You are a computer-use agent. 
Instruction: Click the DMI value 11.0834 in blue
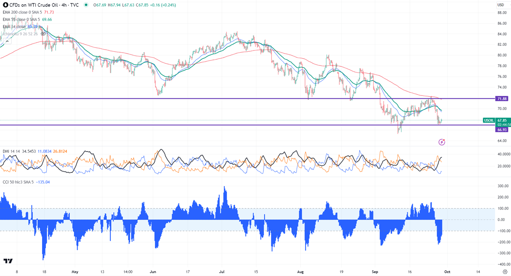(x=44, y=151)
